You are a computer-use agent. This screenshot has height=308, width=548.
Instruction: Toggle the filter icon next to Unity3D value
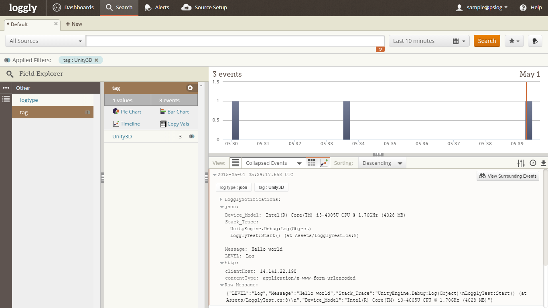[x=192, y=136]
